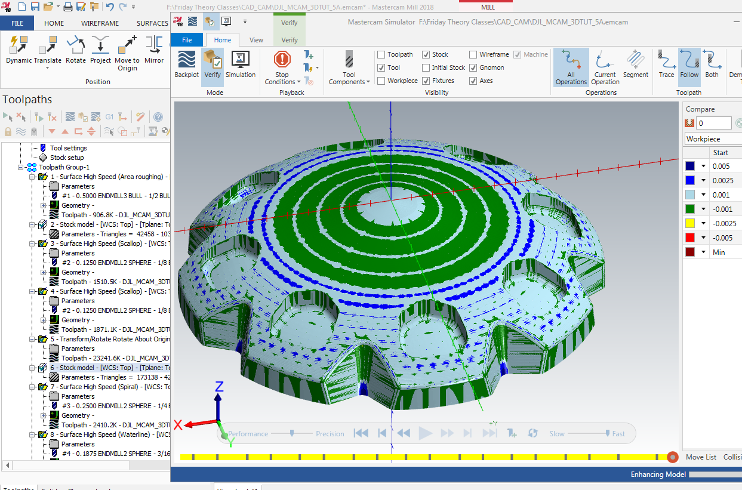Click the Stock setup tree item
Screen dimensions: 742x490
coord(67,158)
